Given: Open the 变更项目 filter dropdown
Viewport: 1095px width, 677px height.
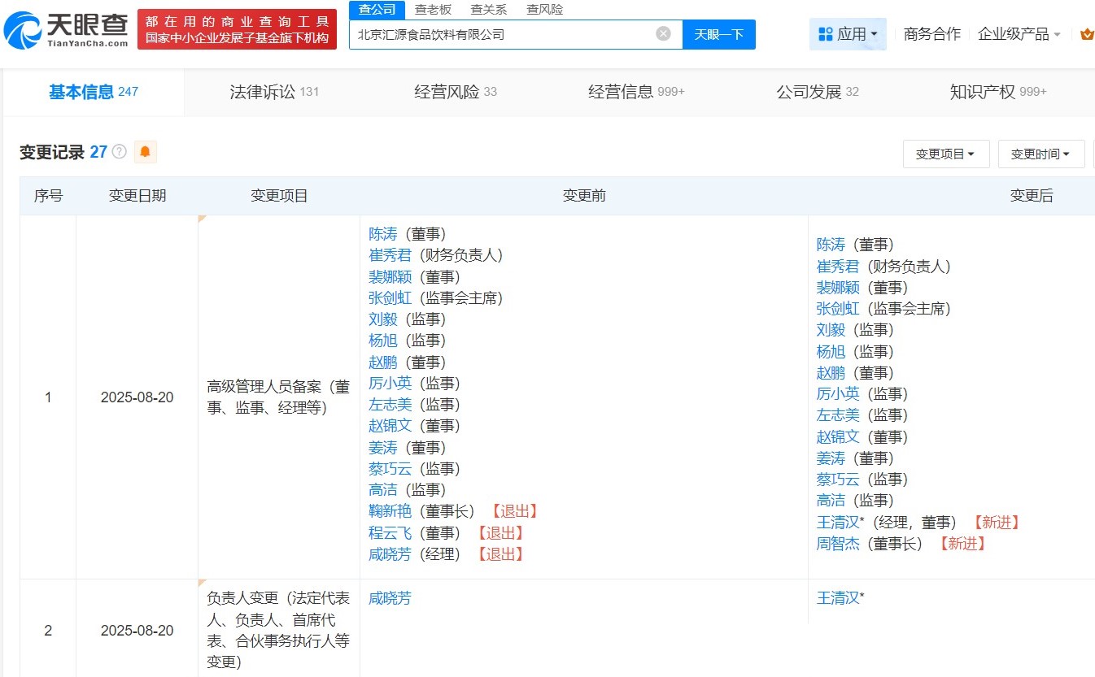Looking at the screenshot, I should pyautogui.click(x=946, y=154).
